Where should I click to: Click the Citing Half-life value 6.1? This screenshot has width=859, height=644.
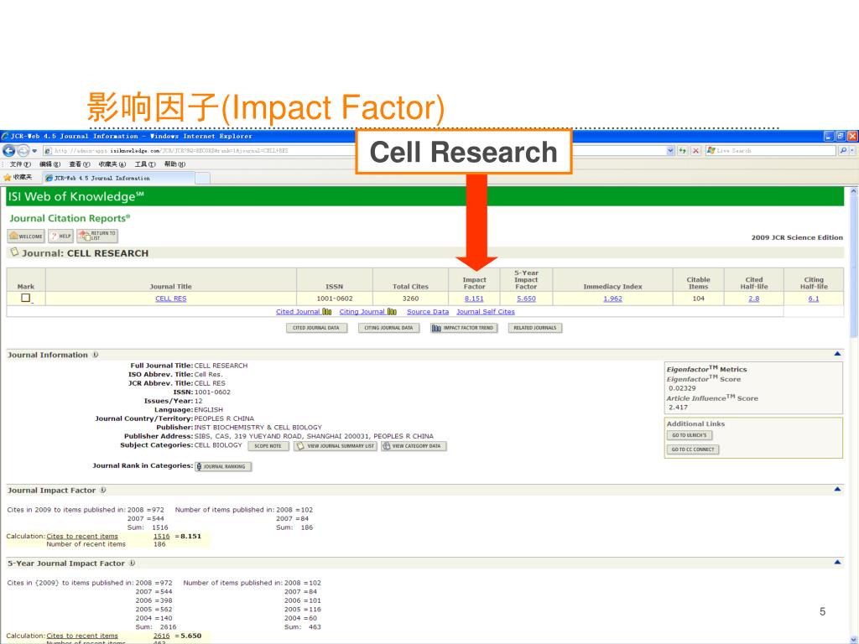coord(814,299)
